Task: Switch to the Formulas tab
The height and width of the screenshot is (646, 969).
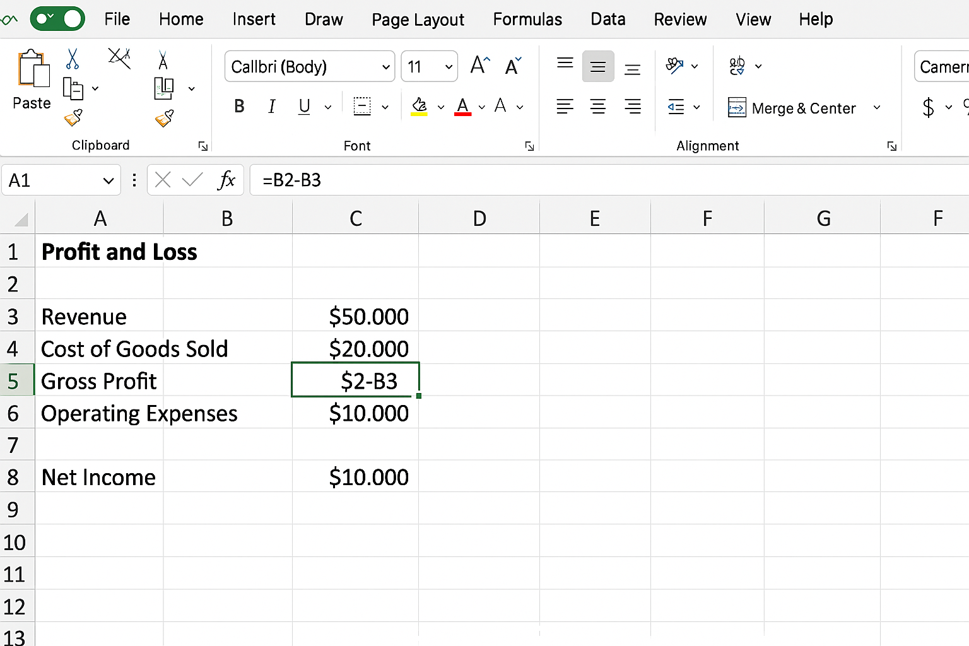Action: [x=527, y=19]
